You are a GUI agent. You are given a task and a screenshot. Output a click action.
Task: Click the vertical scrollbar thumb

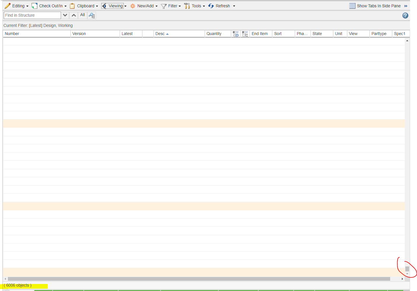[x=407, y=269]
